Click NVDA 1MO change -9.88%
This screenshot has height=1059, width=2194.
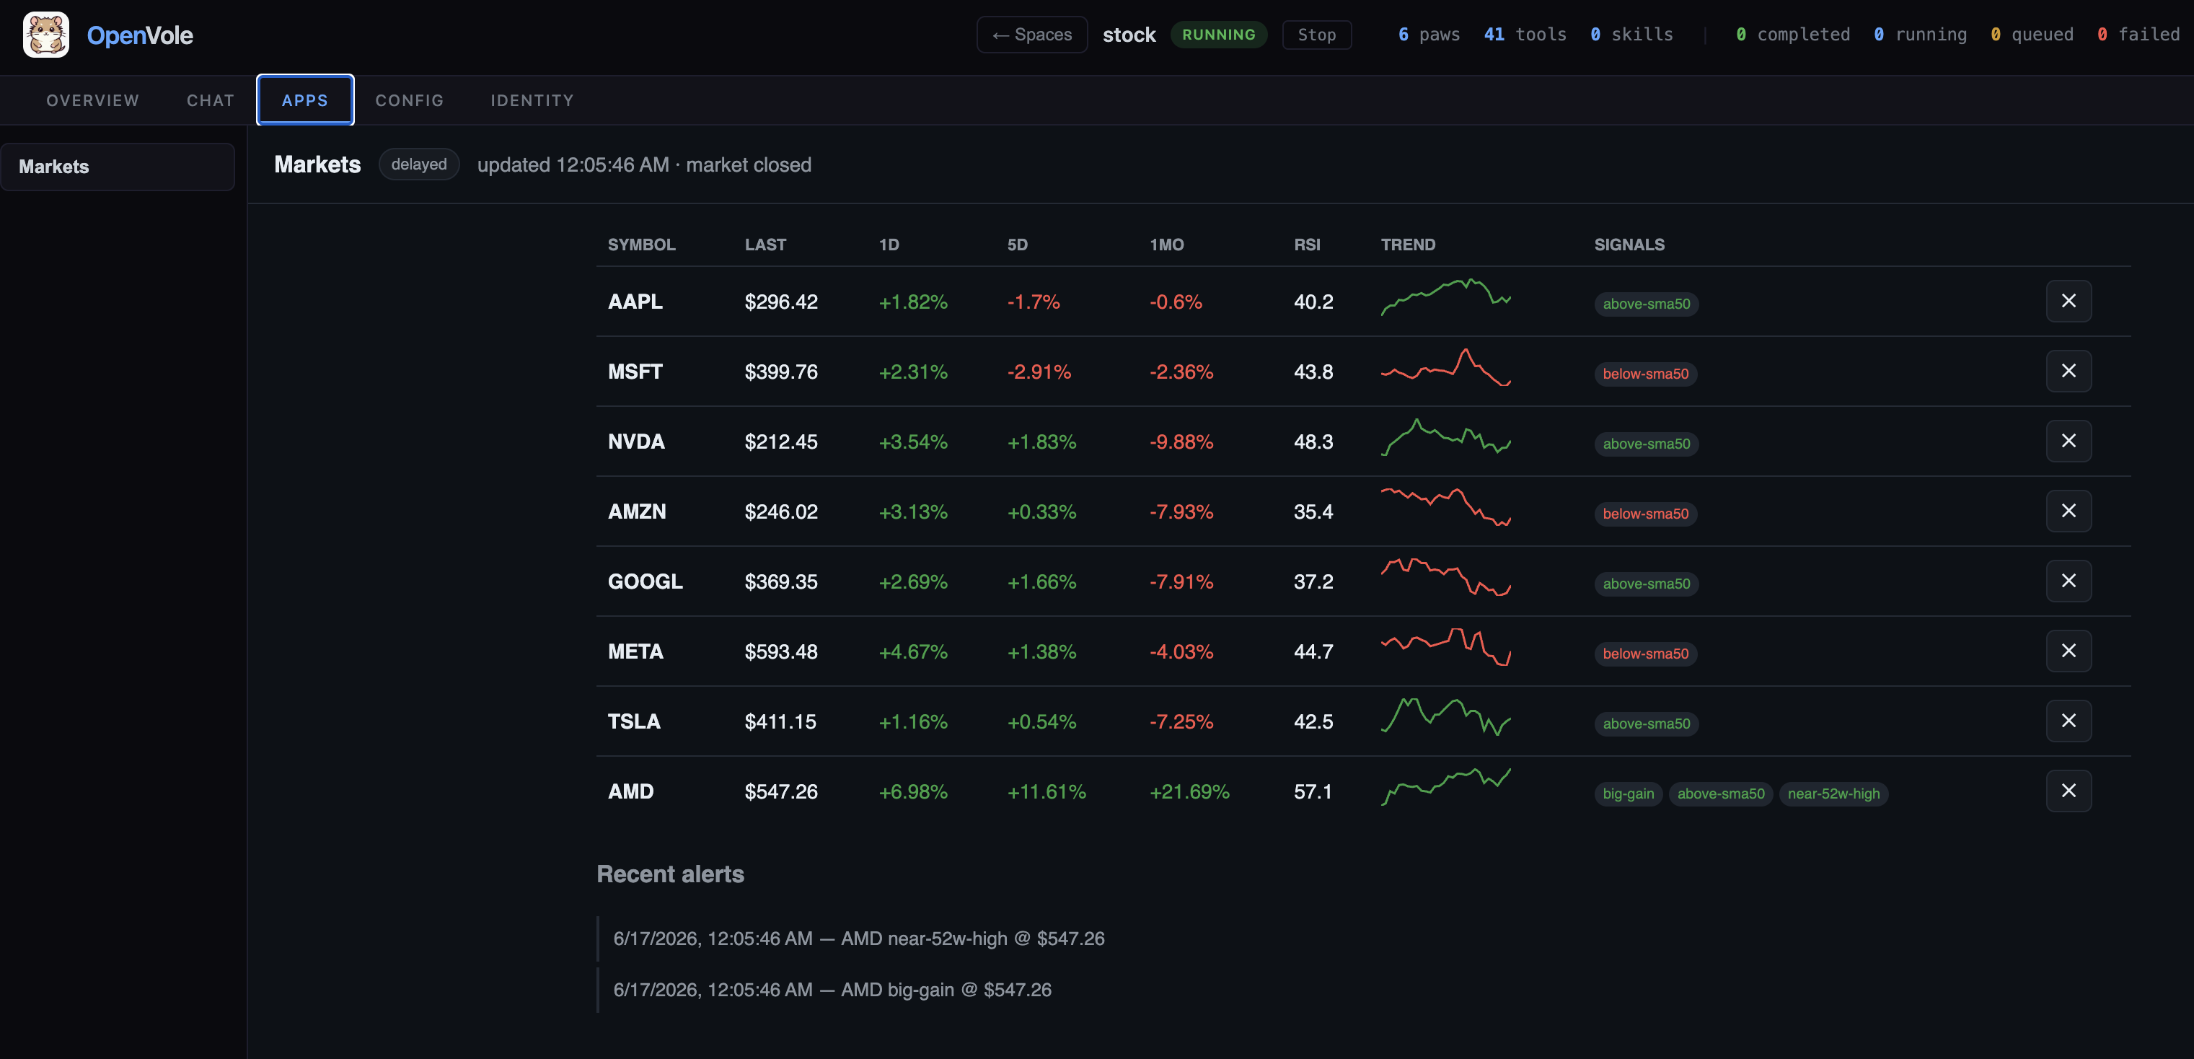(1181, 441)
